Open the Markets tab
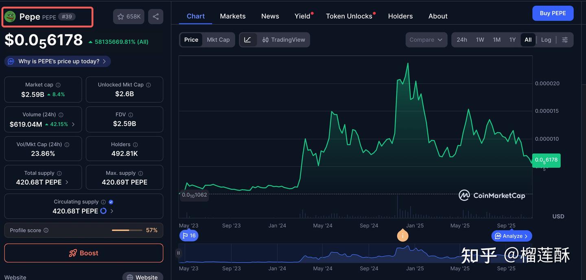The width and height of the screenshot is (586, 280). coord(233,16)
